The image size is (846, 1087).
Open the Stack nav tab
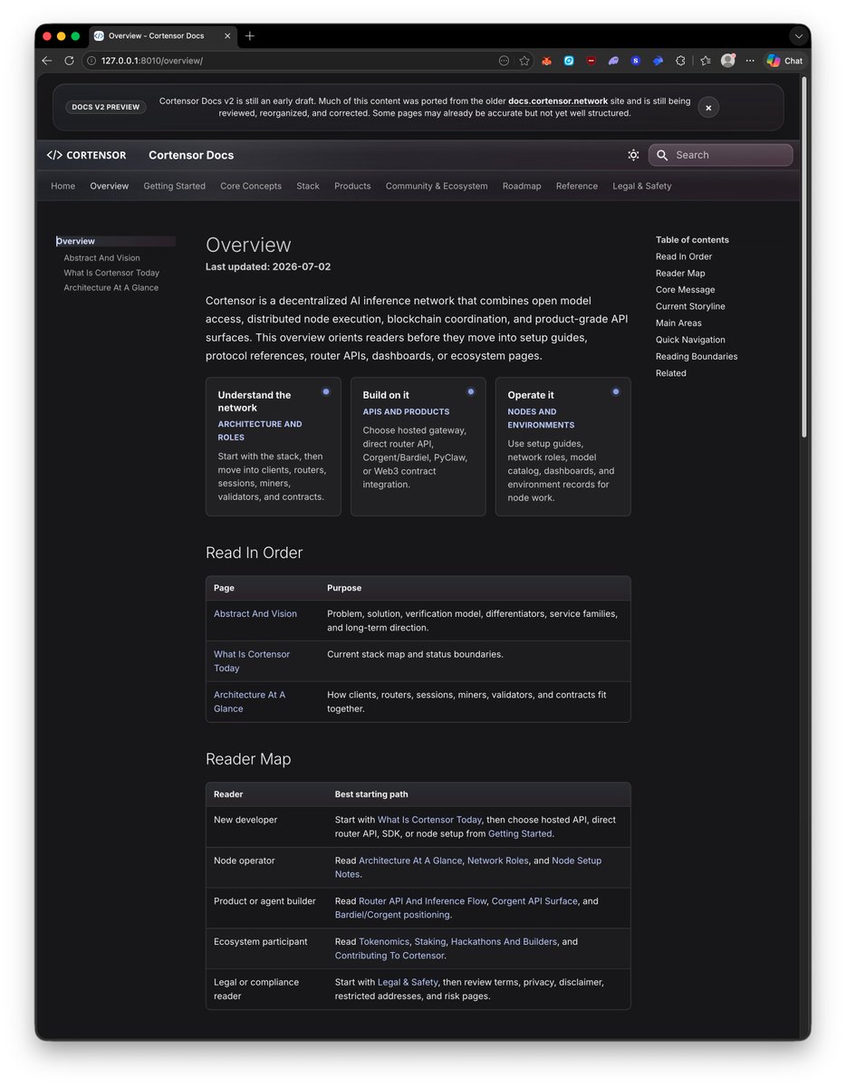coord(308,186)
